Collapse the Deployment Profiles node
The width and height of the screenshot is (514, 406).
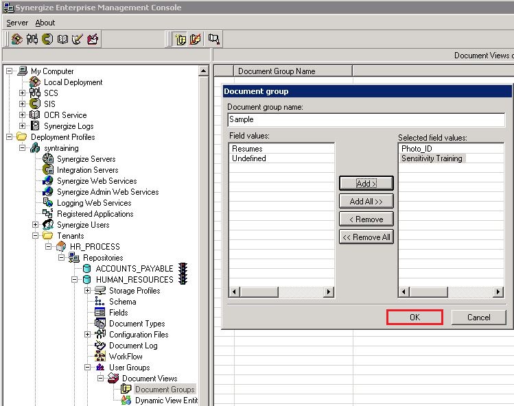coord(9,136)
